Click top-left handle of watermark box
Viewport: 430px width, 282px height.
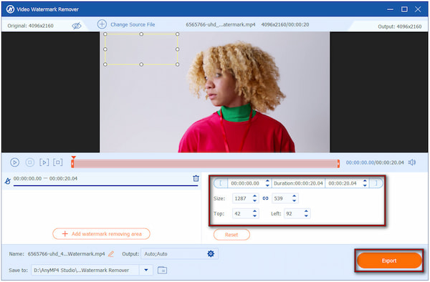coord(105,34)
